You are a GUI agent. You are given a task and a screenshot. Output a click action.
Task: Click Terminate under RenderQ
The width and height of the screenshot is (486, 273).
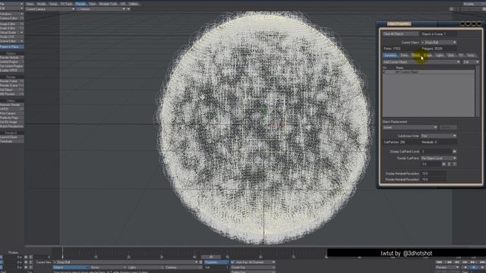pyautogui.click(x=12, y=142)
